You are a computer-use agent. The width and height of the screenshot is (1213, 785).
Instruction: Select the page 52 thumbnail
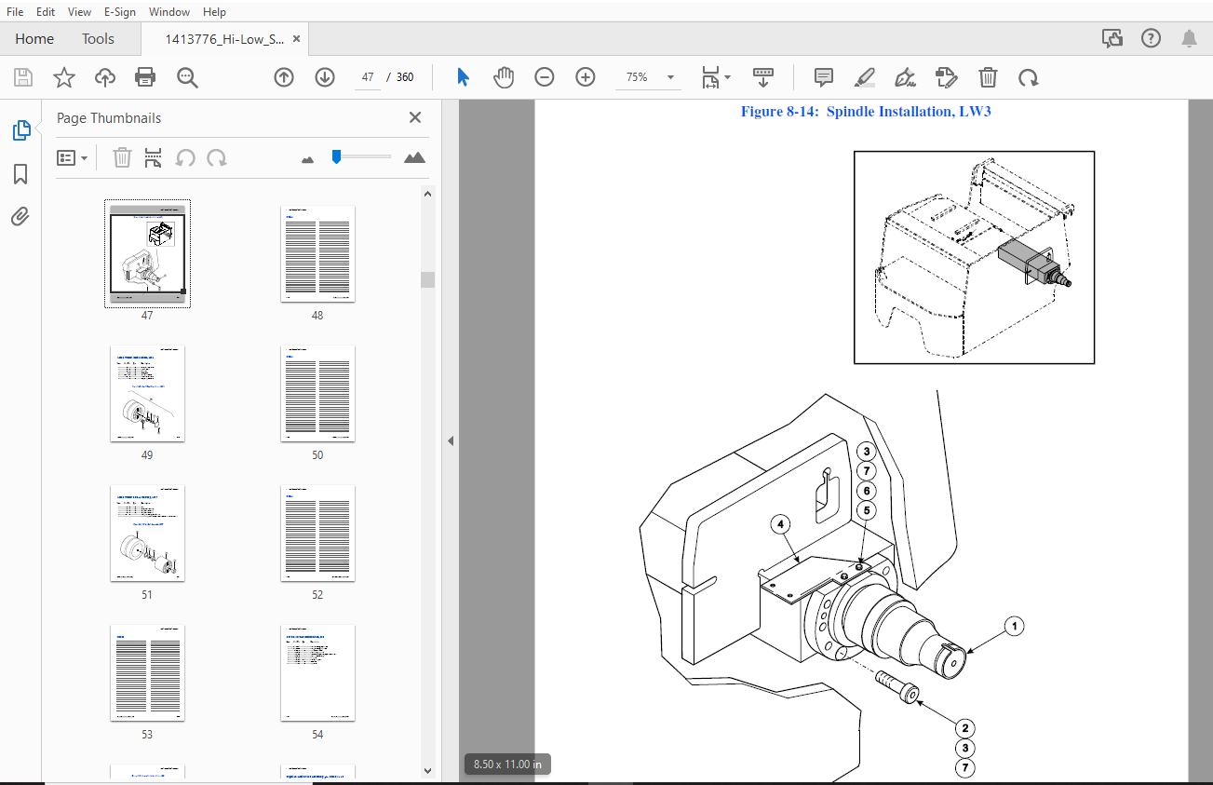pos(317,533)
